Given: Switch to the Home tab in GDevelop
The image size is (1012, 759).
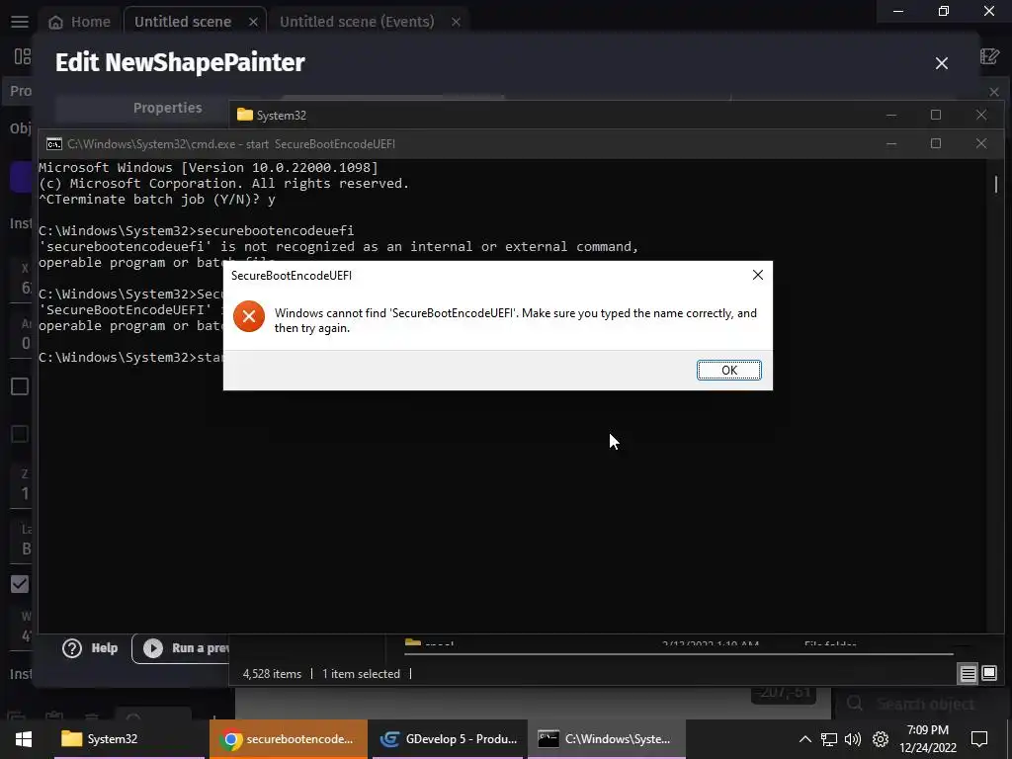Looking at the screenshot, I should click(x=79, y=22).
